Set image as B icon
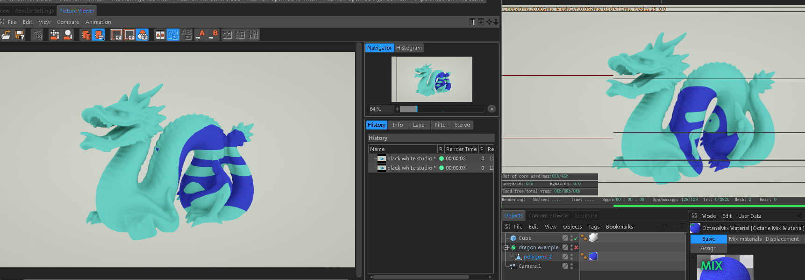805x280 pixels. pos(214,35)
